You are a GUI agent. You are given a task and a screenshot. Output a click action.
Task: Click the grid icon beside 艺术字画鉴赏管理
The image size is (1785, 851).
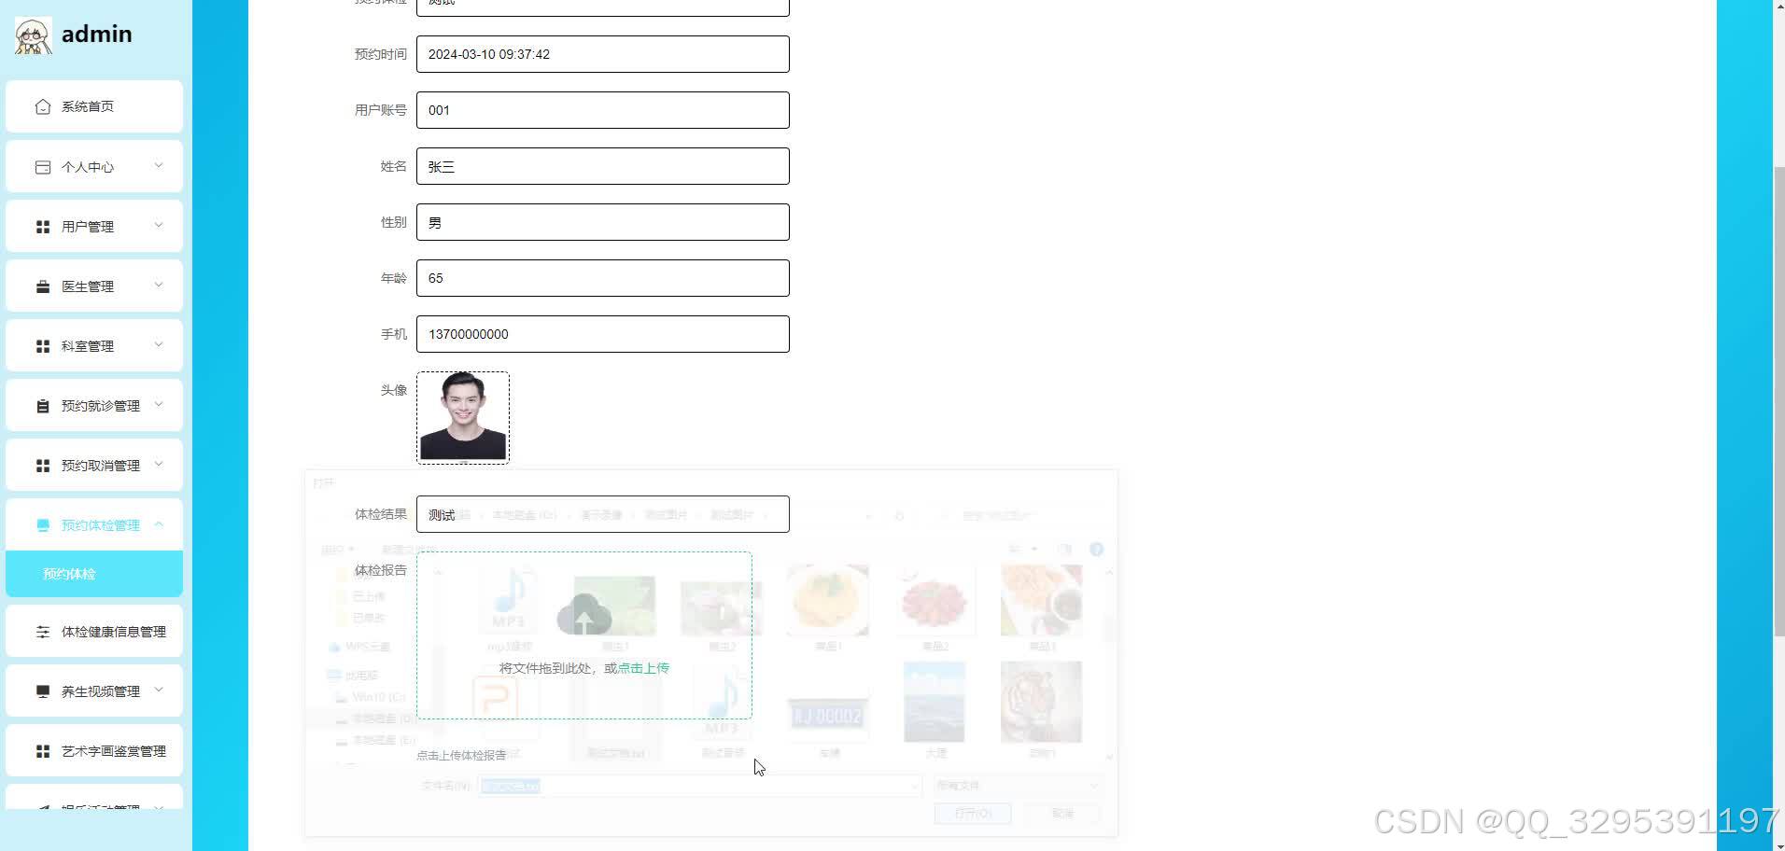pos(42,751)
